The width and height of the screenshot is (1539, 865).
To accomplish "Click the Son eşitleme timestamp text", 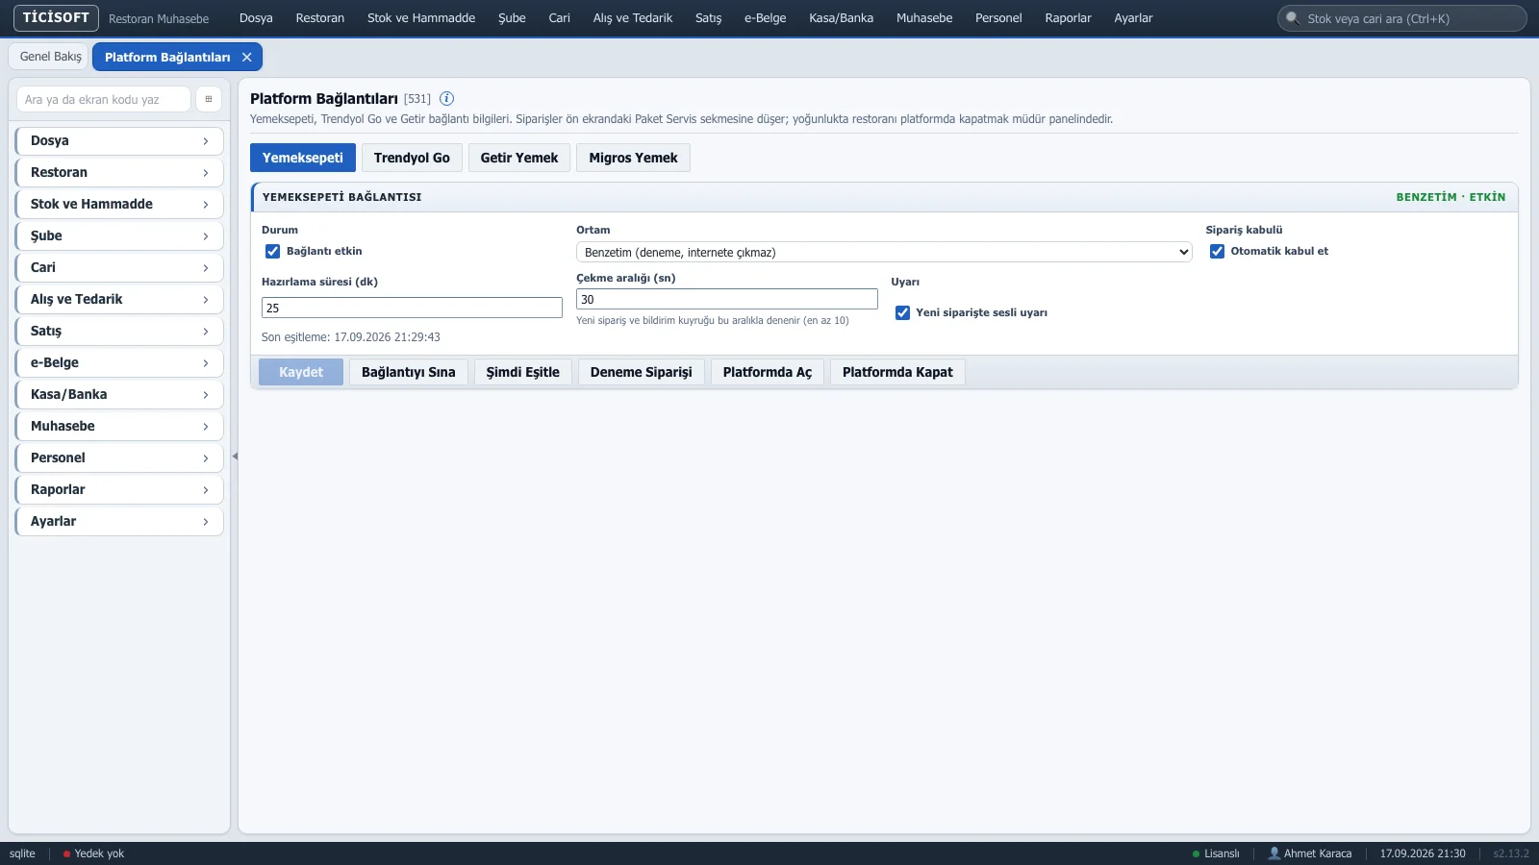I will point(351,337).
